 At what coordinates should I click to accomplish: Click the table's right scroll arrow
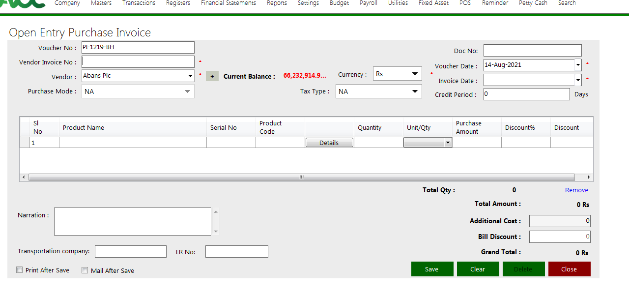589,178
